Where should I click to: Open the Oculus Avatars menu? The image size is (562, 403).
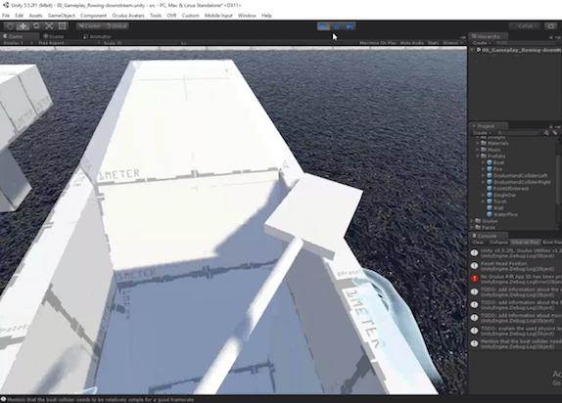pyautogui.click(x=128, y=16)
